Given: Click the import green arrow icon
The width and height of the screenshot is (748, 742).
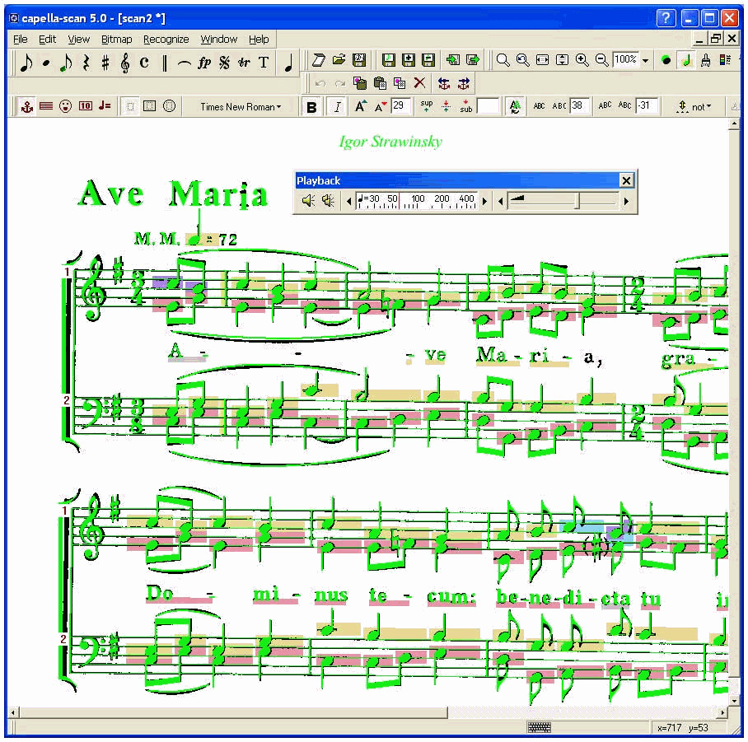Looking at the screenshot, I should point(453,60).
